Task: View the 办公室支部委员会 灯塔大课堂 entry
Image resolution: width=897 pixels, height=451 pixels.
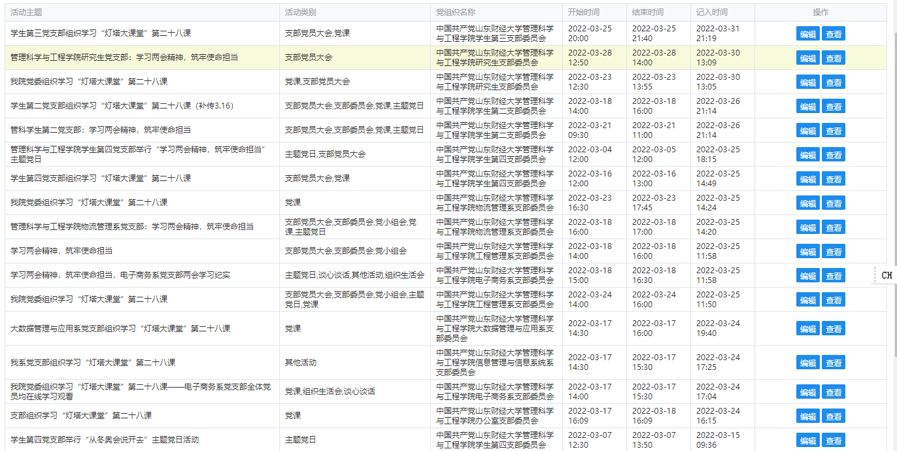Action: point(833,416)
